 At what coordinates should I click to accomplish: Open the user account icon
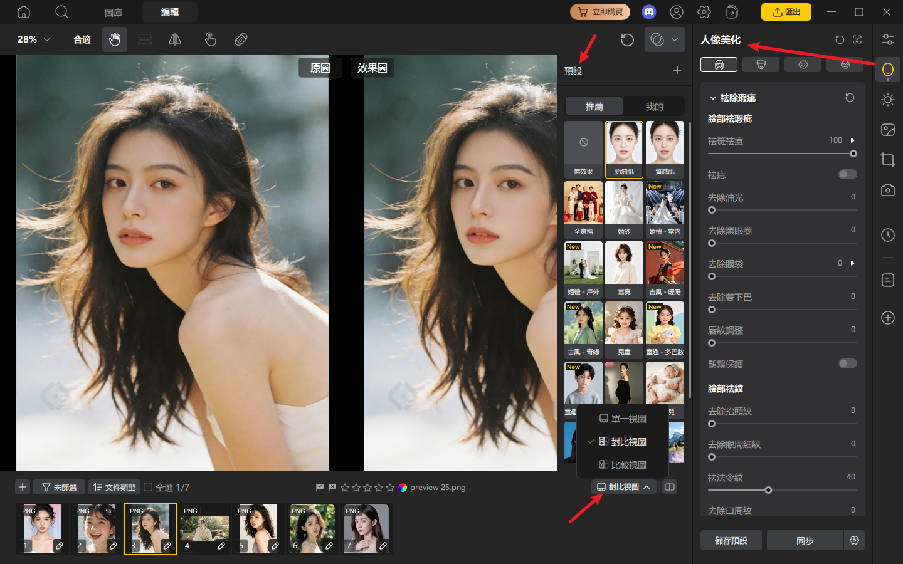pos(677,12)
